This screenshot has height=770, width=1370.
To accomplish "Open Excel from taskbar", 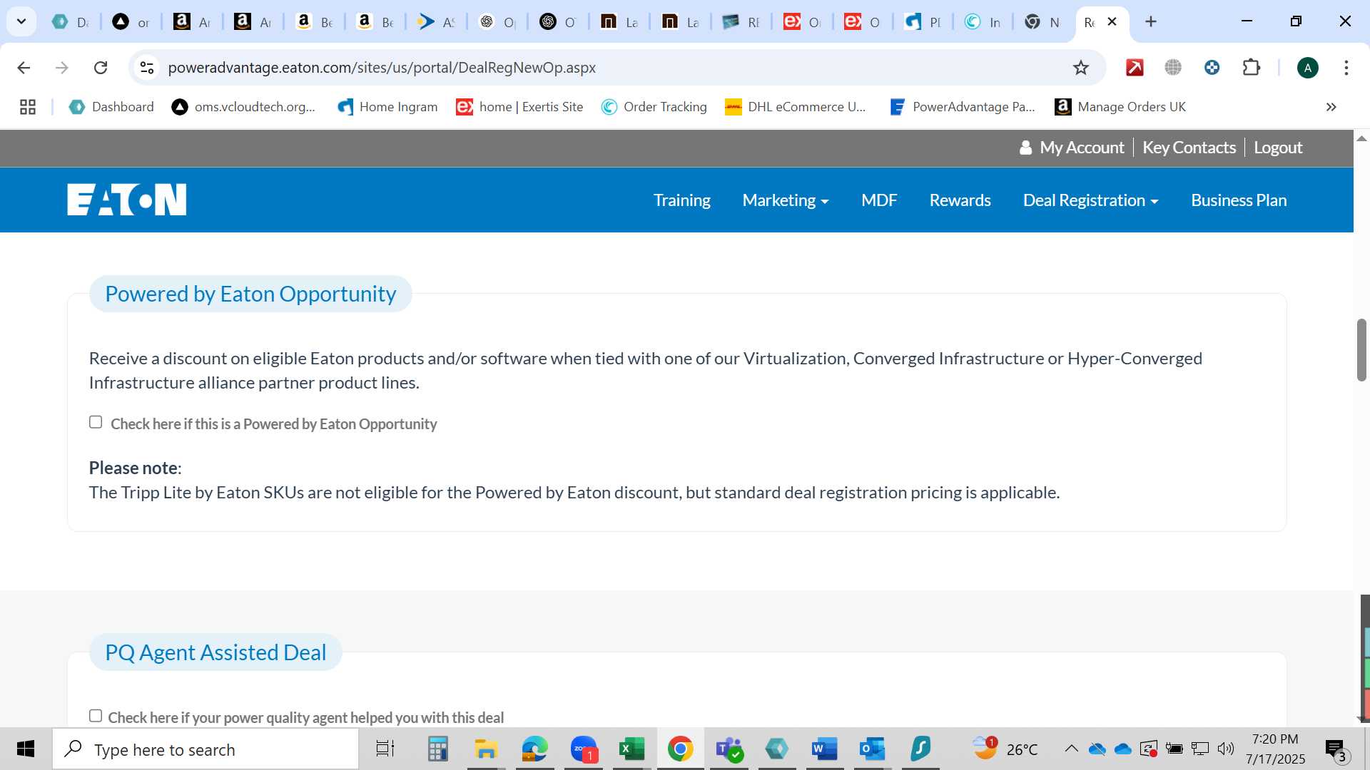I will click(x=631, y=749).
